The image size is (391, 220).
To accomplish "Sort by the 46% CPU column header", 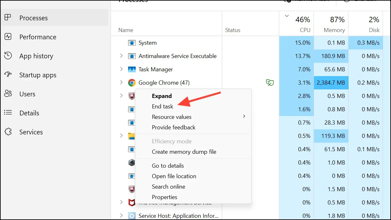I will tap(297, 24).
